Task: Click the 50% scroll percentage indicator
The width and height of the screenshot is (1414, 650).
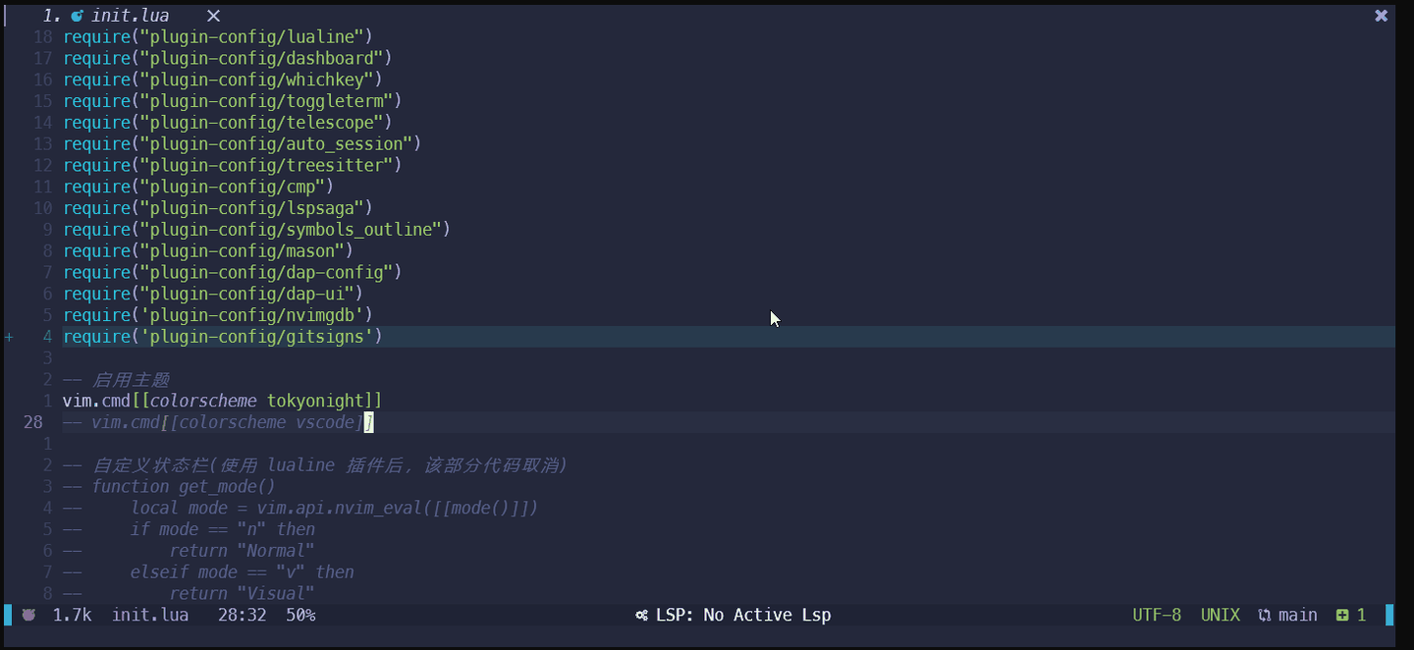Action: click(300, 615)
